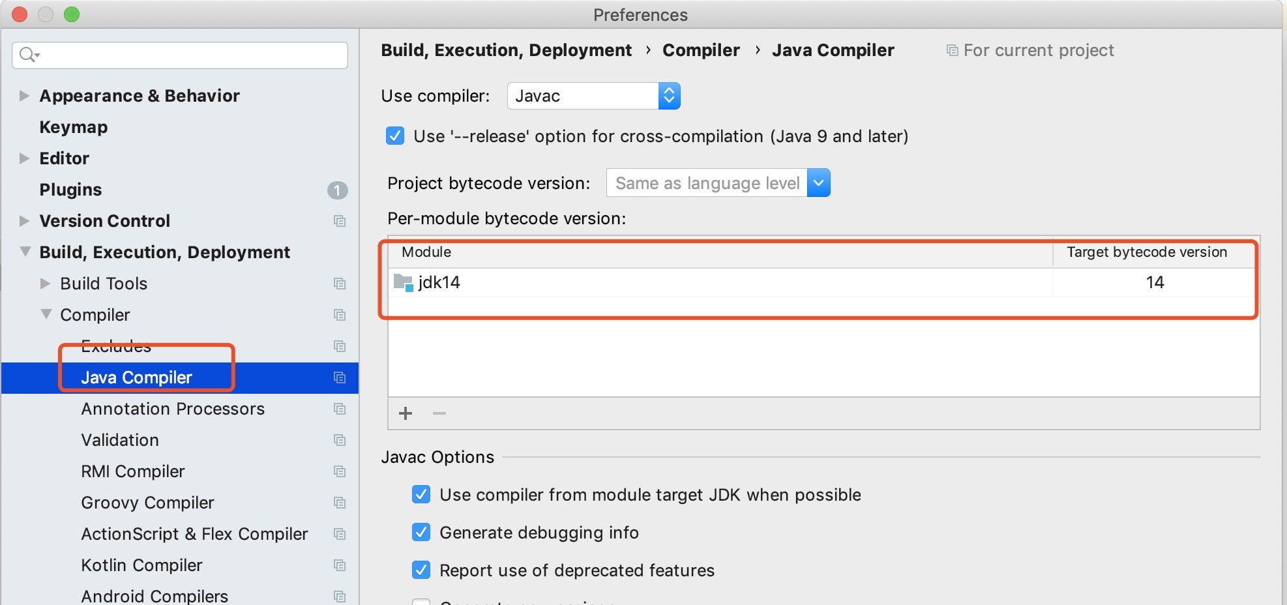
Task: Click target bytecode version 14 cell
Action: pyautogui.click(x=1155, y=282)
